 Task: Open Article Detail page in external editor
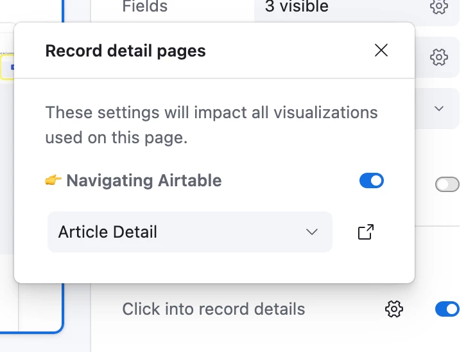pyautogui.click(x=366, y=232)
